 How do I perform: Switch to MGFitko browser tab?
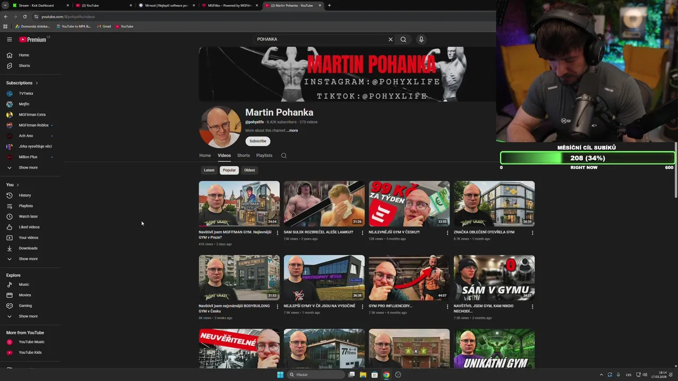(x=230, y=5)
